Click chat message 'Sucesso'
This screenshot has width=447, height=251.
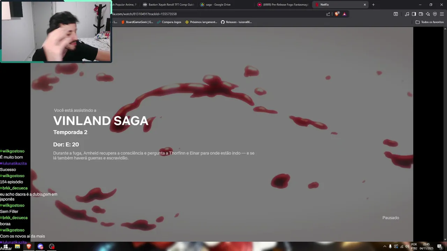click(8, 170)
